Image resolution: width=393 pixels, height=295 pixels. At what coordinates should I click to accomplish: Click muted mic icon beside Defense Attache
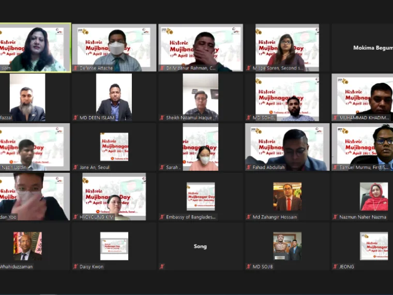click(75, 68)
